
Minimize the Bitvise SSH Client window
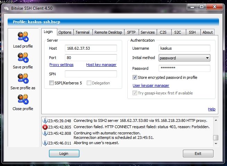[x=192, y=7]
